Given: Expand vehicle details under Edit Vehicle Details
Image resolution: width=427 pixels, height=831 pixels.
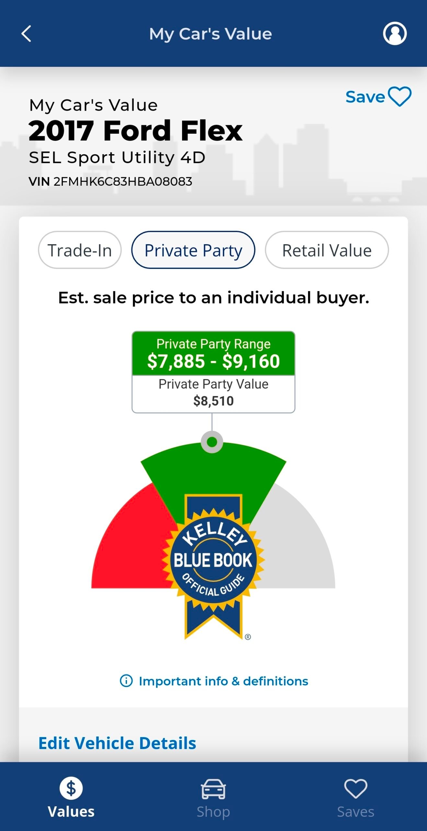Looking at the screenshot, I should [117, 743].
